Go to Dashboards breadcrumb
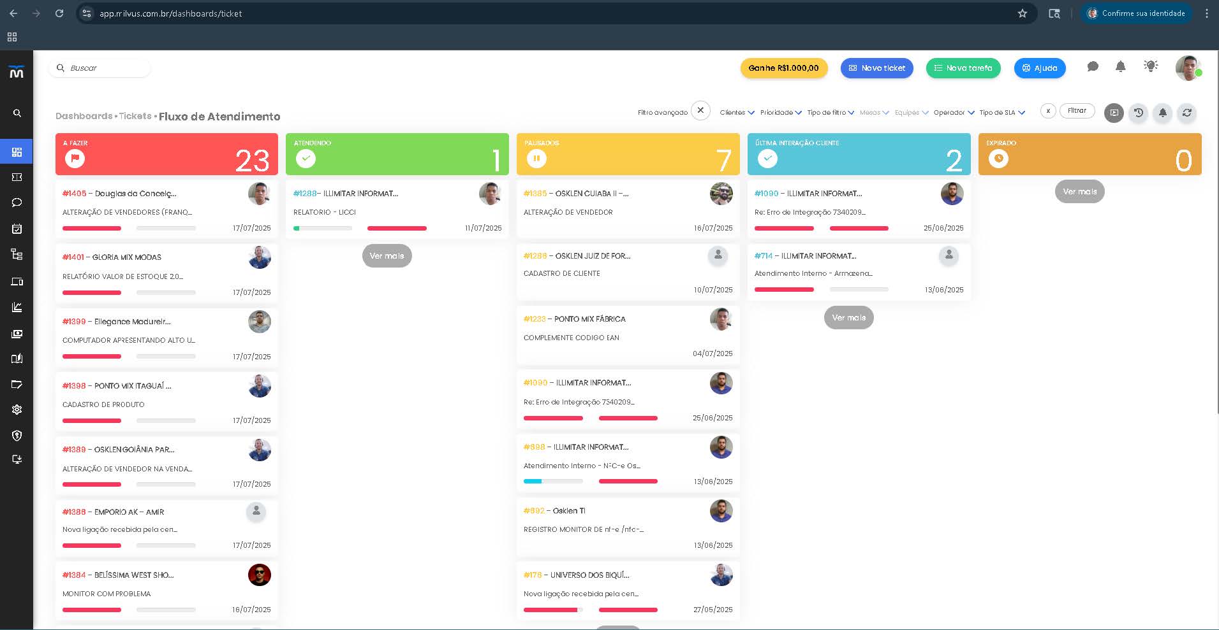The width and height of the screenshot is (1219, 630). [x=84, y=116]
